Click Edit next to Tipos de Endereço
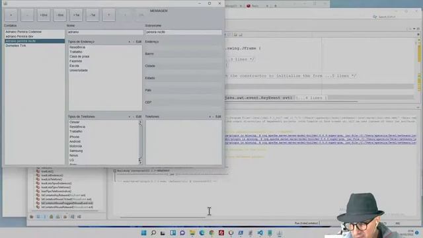Image resolution: width=423 pixels, height=238 pixels. [x=138, y=42]
